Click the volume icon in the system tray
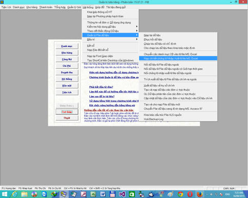Screen dimensions: 248x198 pos(212,194)
